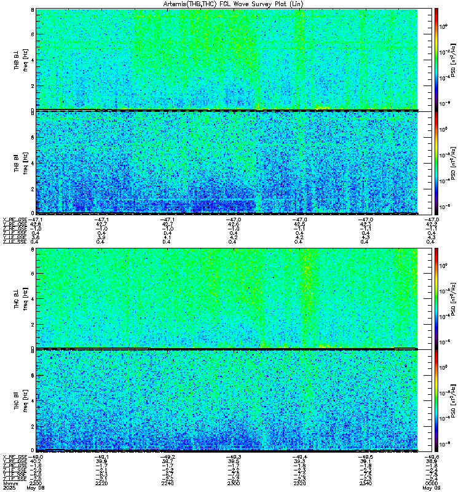Click the 0000 May 09 time label
461x492 pixels.
click(431, 486)
